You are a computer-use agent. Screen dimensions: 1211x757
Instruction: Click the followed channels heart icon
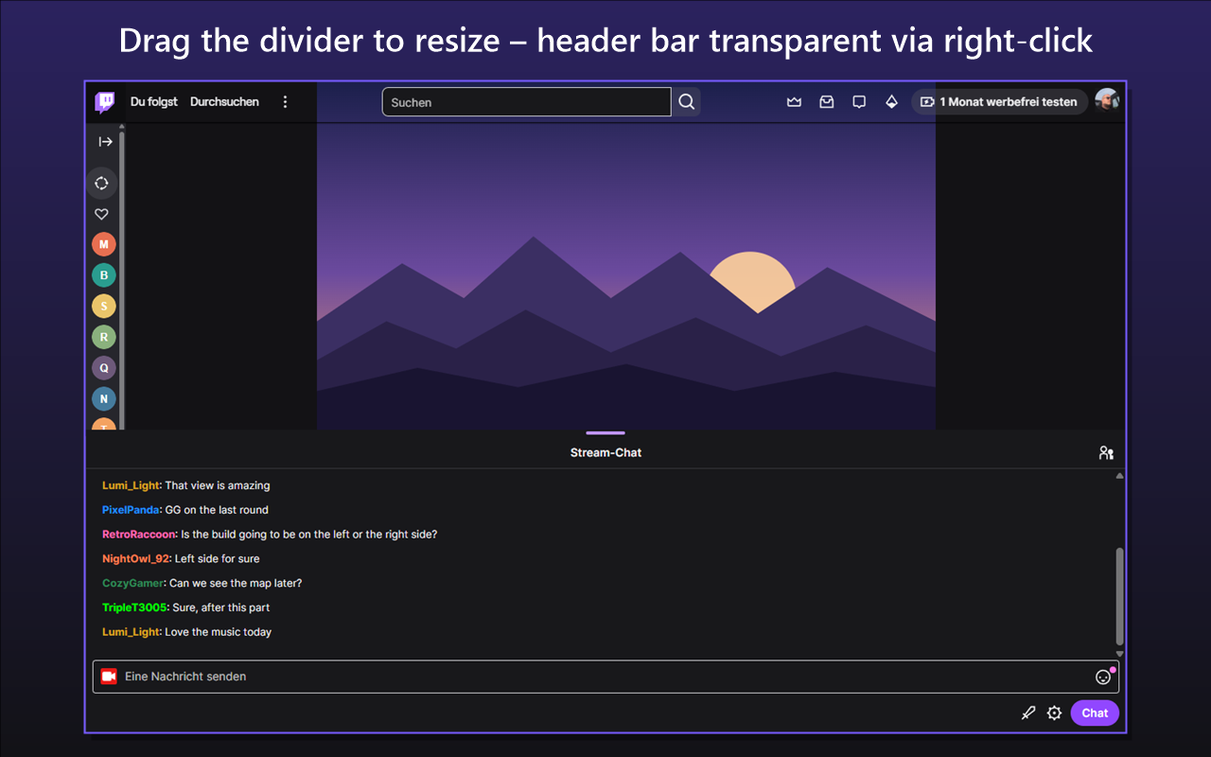[x=102, y=215]
